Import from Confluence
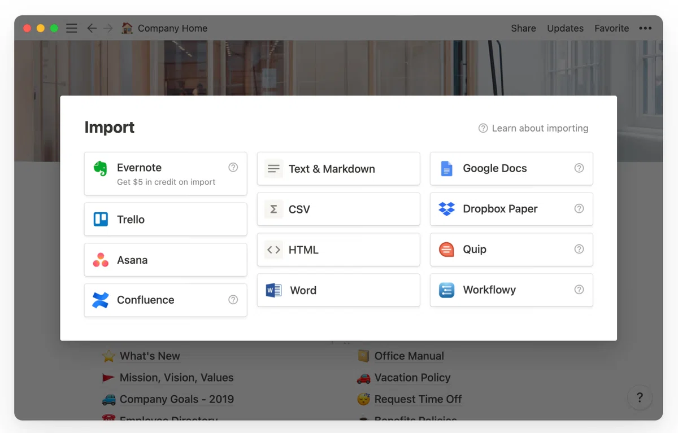The width and height of the screenshot is (678, 433). pyautogui.click(x=166, y=300)
